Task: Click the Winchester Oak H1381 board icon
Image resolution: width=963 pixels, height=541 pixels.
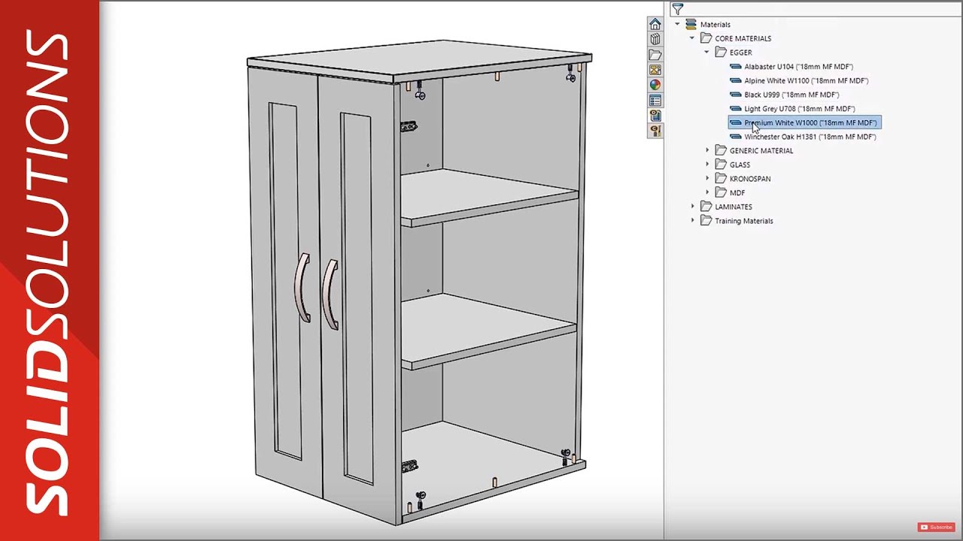Action: [x=736, y=137]
